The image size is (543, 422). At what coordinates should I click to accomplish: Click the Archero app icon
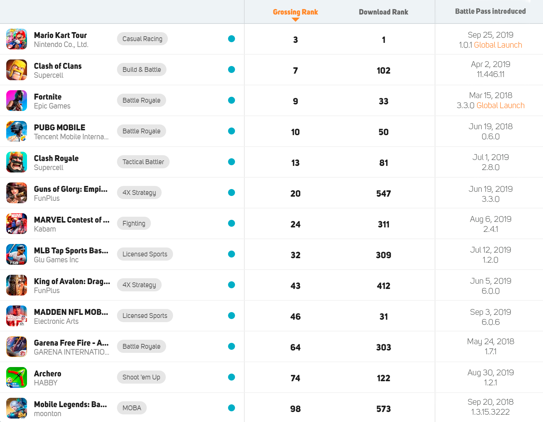click(17, 377)
